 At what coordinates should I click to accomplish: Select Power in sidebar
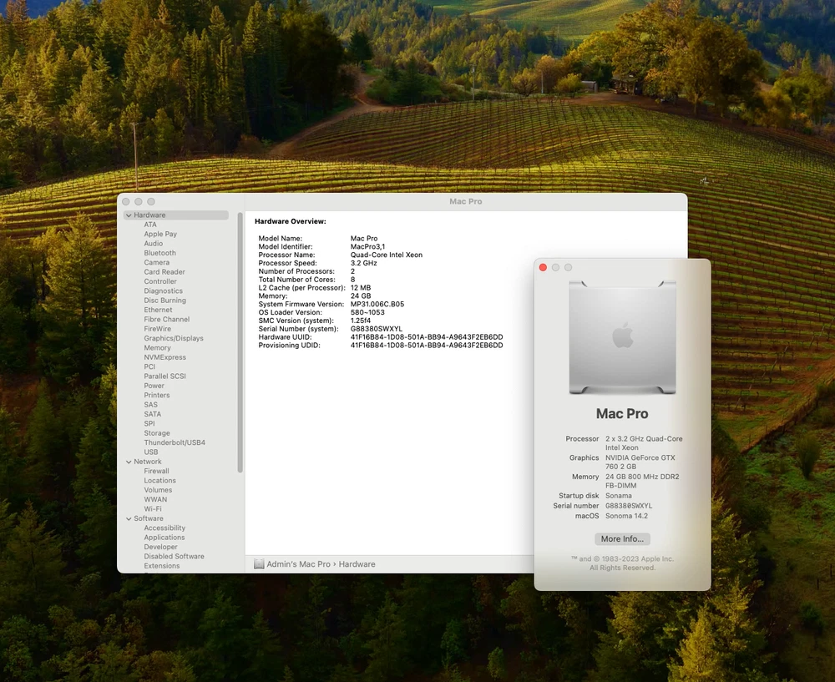click(x=154, y=386)
